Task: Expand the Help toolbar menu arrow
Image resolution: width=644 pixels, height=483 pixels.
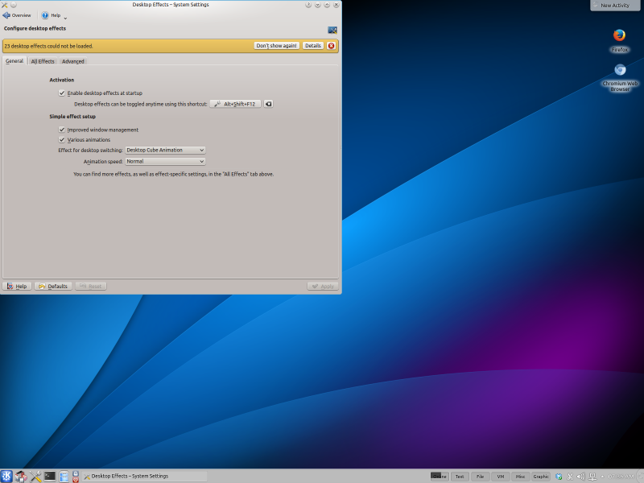Action: (65, 17)
